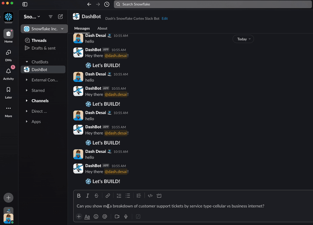
Task: Open the Activity bell
Action: point(8,73)
